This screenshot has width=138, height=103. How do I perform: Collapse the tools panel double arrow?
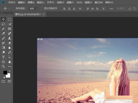tap(2, 13)
